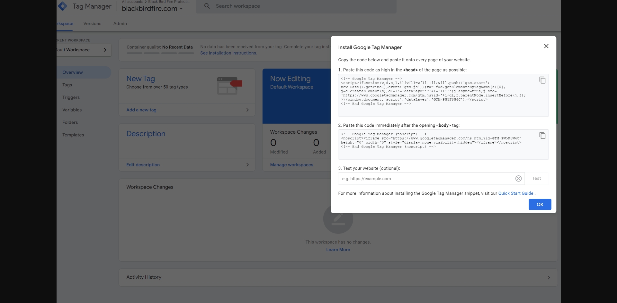Viewport: 617px width, 303px height.
Task: Open Add a new tag chevron
Action: pos(247,110)
